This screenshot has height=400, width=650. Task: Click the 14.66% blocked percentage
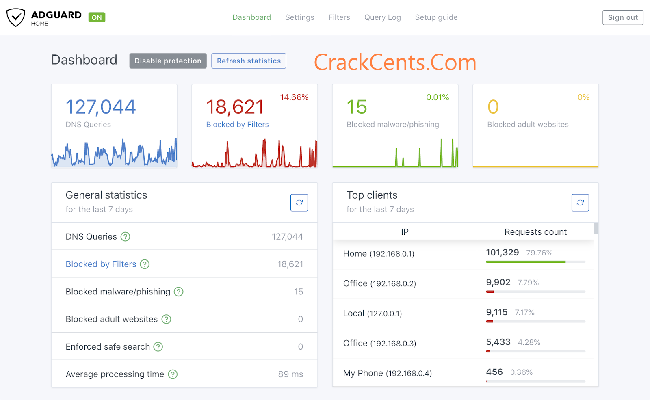pyautogui.click(x=294, y=97)
